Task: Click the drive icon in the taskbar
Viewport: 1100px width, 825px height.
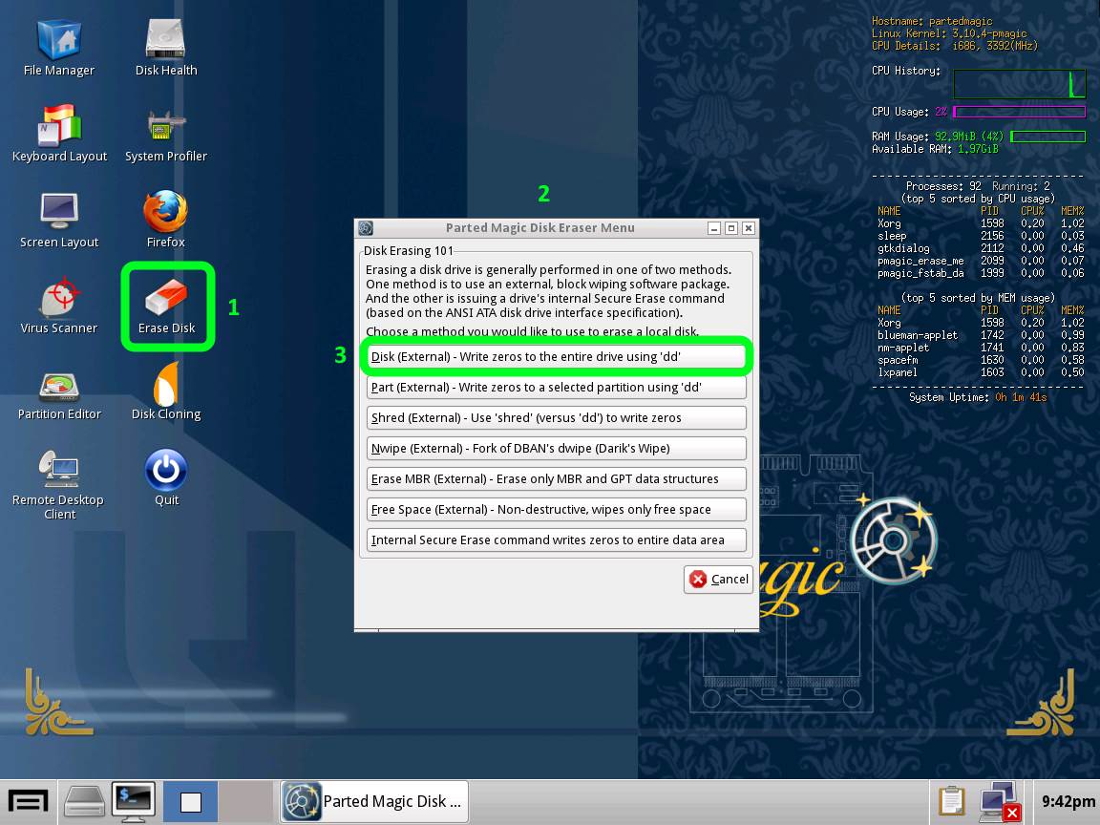Action: point(84,801)
